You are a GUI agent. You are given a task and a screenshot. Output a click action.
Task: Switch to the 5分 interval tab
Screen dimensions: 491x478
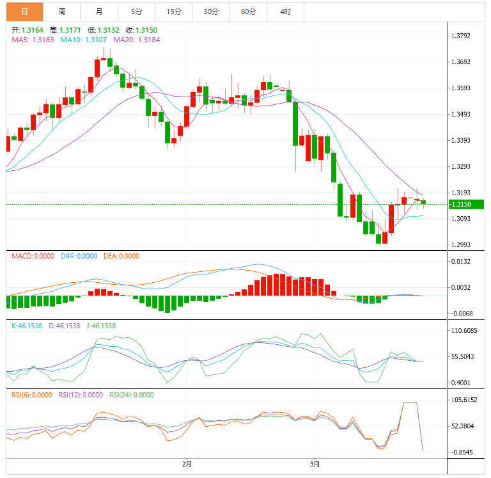pyautogui.click(x=137, y=12)
